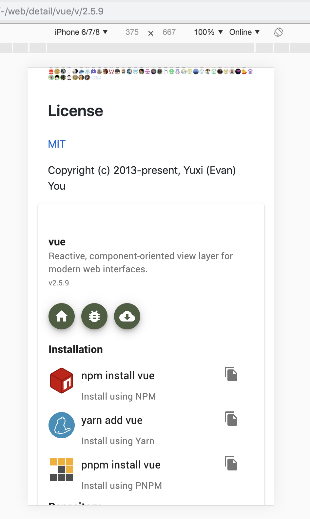Click the v2.5.9 version label
Image resolution: width=310 pixels, height=519 pixels.
59,283
